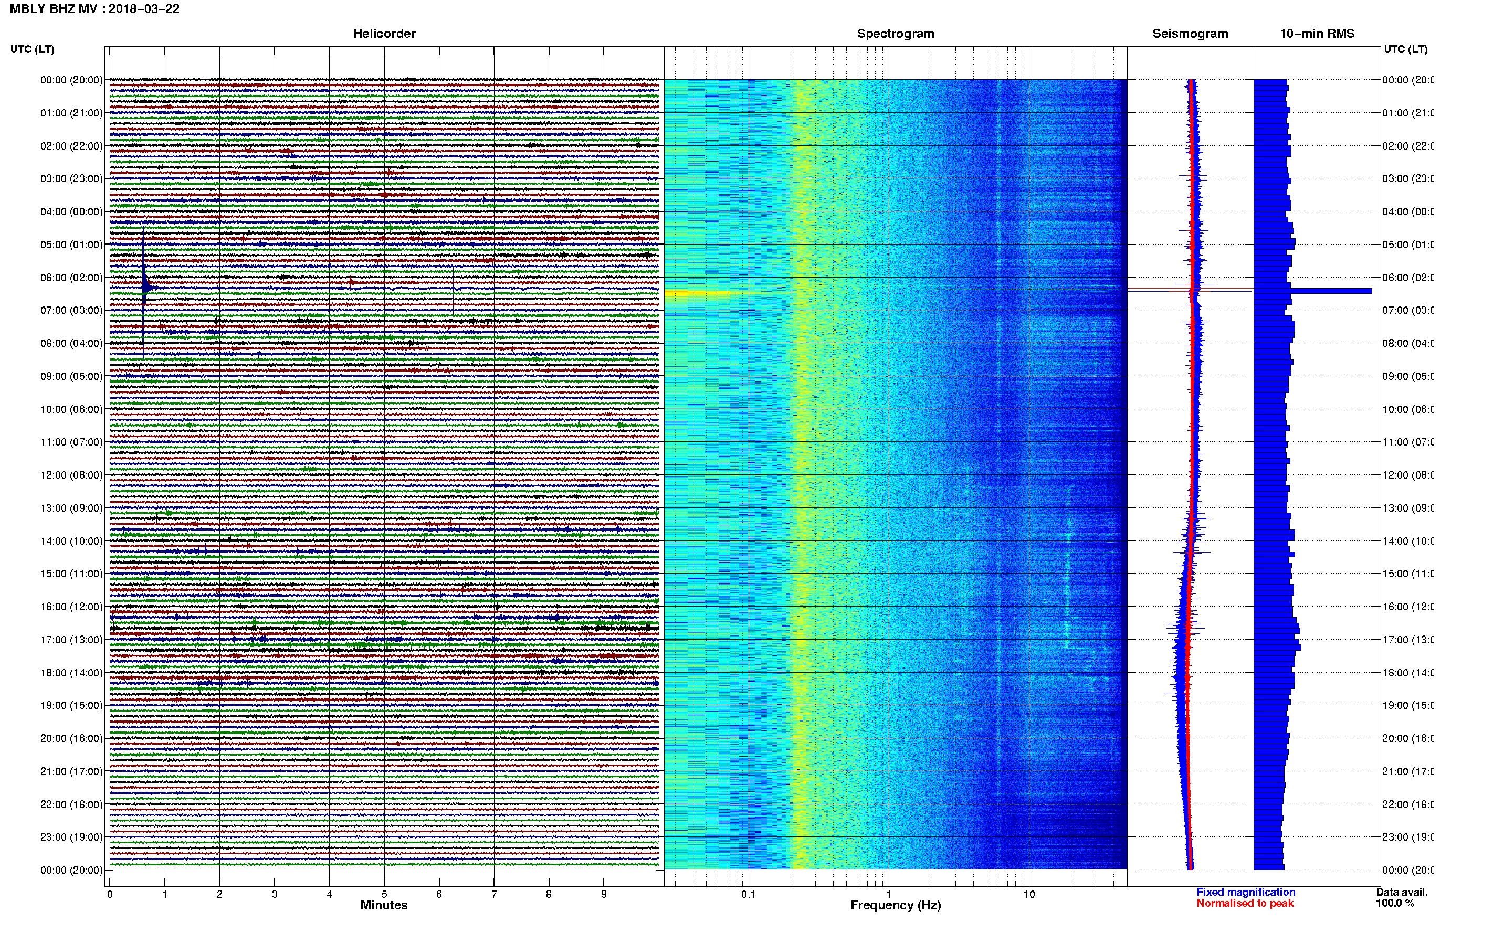Select the 02:00 (22:00) time label
This screenshot has width=1493, height=933.
pos(71,146)
